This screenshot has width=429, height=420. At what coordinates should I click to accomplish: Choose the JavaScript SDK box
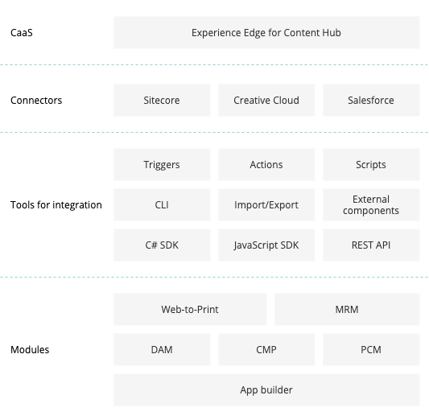(266, 245)
